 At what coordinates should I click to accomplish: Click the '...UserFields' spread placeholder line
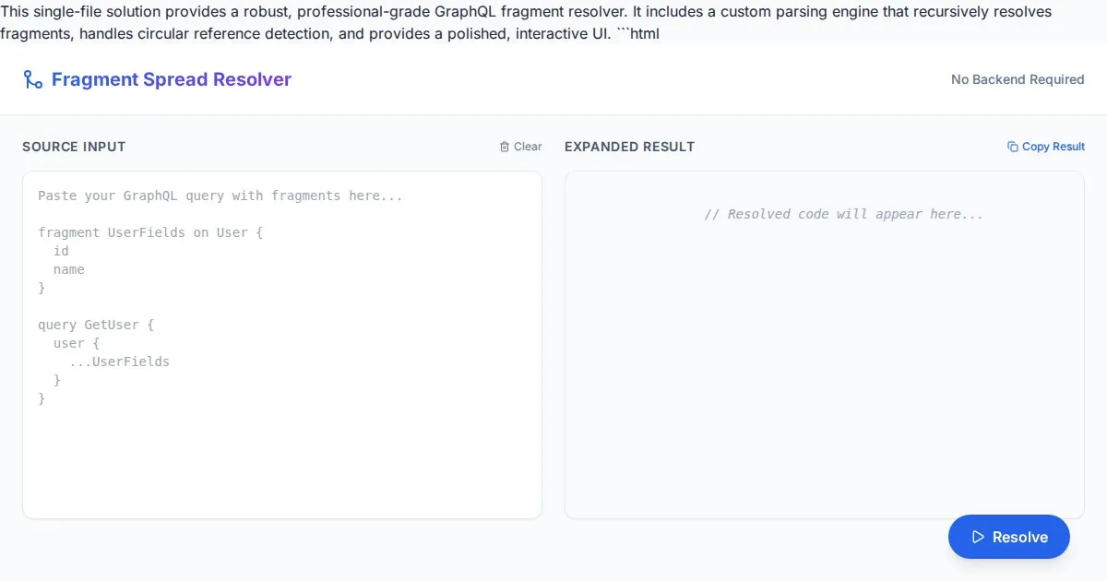point(120,362)
